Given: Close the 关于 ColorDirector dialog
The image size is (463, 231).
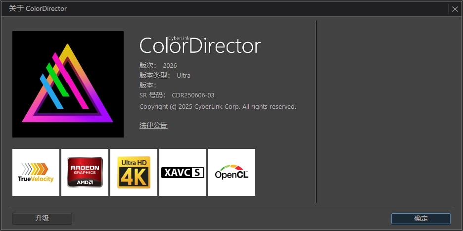Looking at the screenshot, I should tap(455, 9).
